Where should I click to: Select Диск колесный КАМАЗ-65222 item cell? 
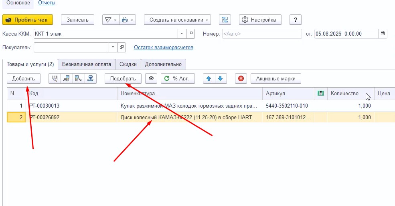(x=190, y=117)
